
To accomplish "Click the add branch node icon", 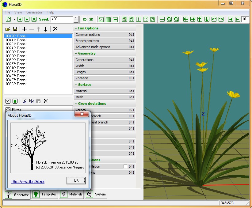I will (8, 101).
